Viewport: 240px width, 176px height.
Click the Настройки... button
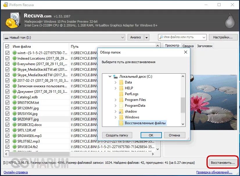coord(223,37)
